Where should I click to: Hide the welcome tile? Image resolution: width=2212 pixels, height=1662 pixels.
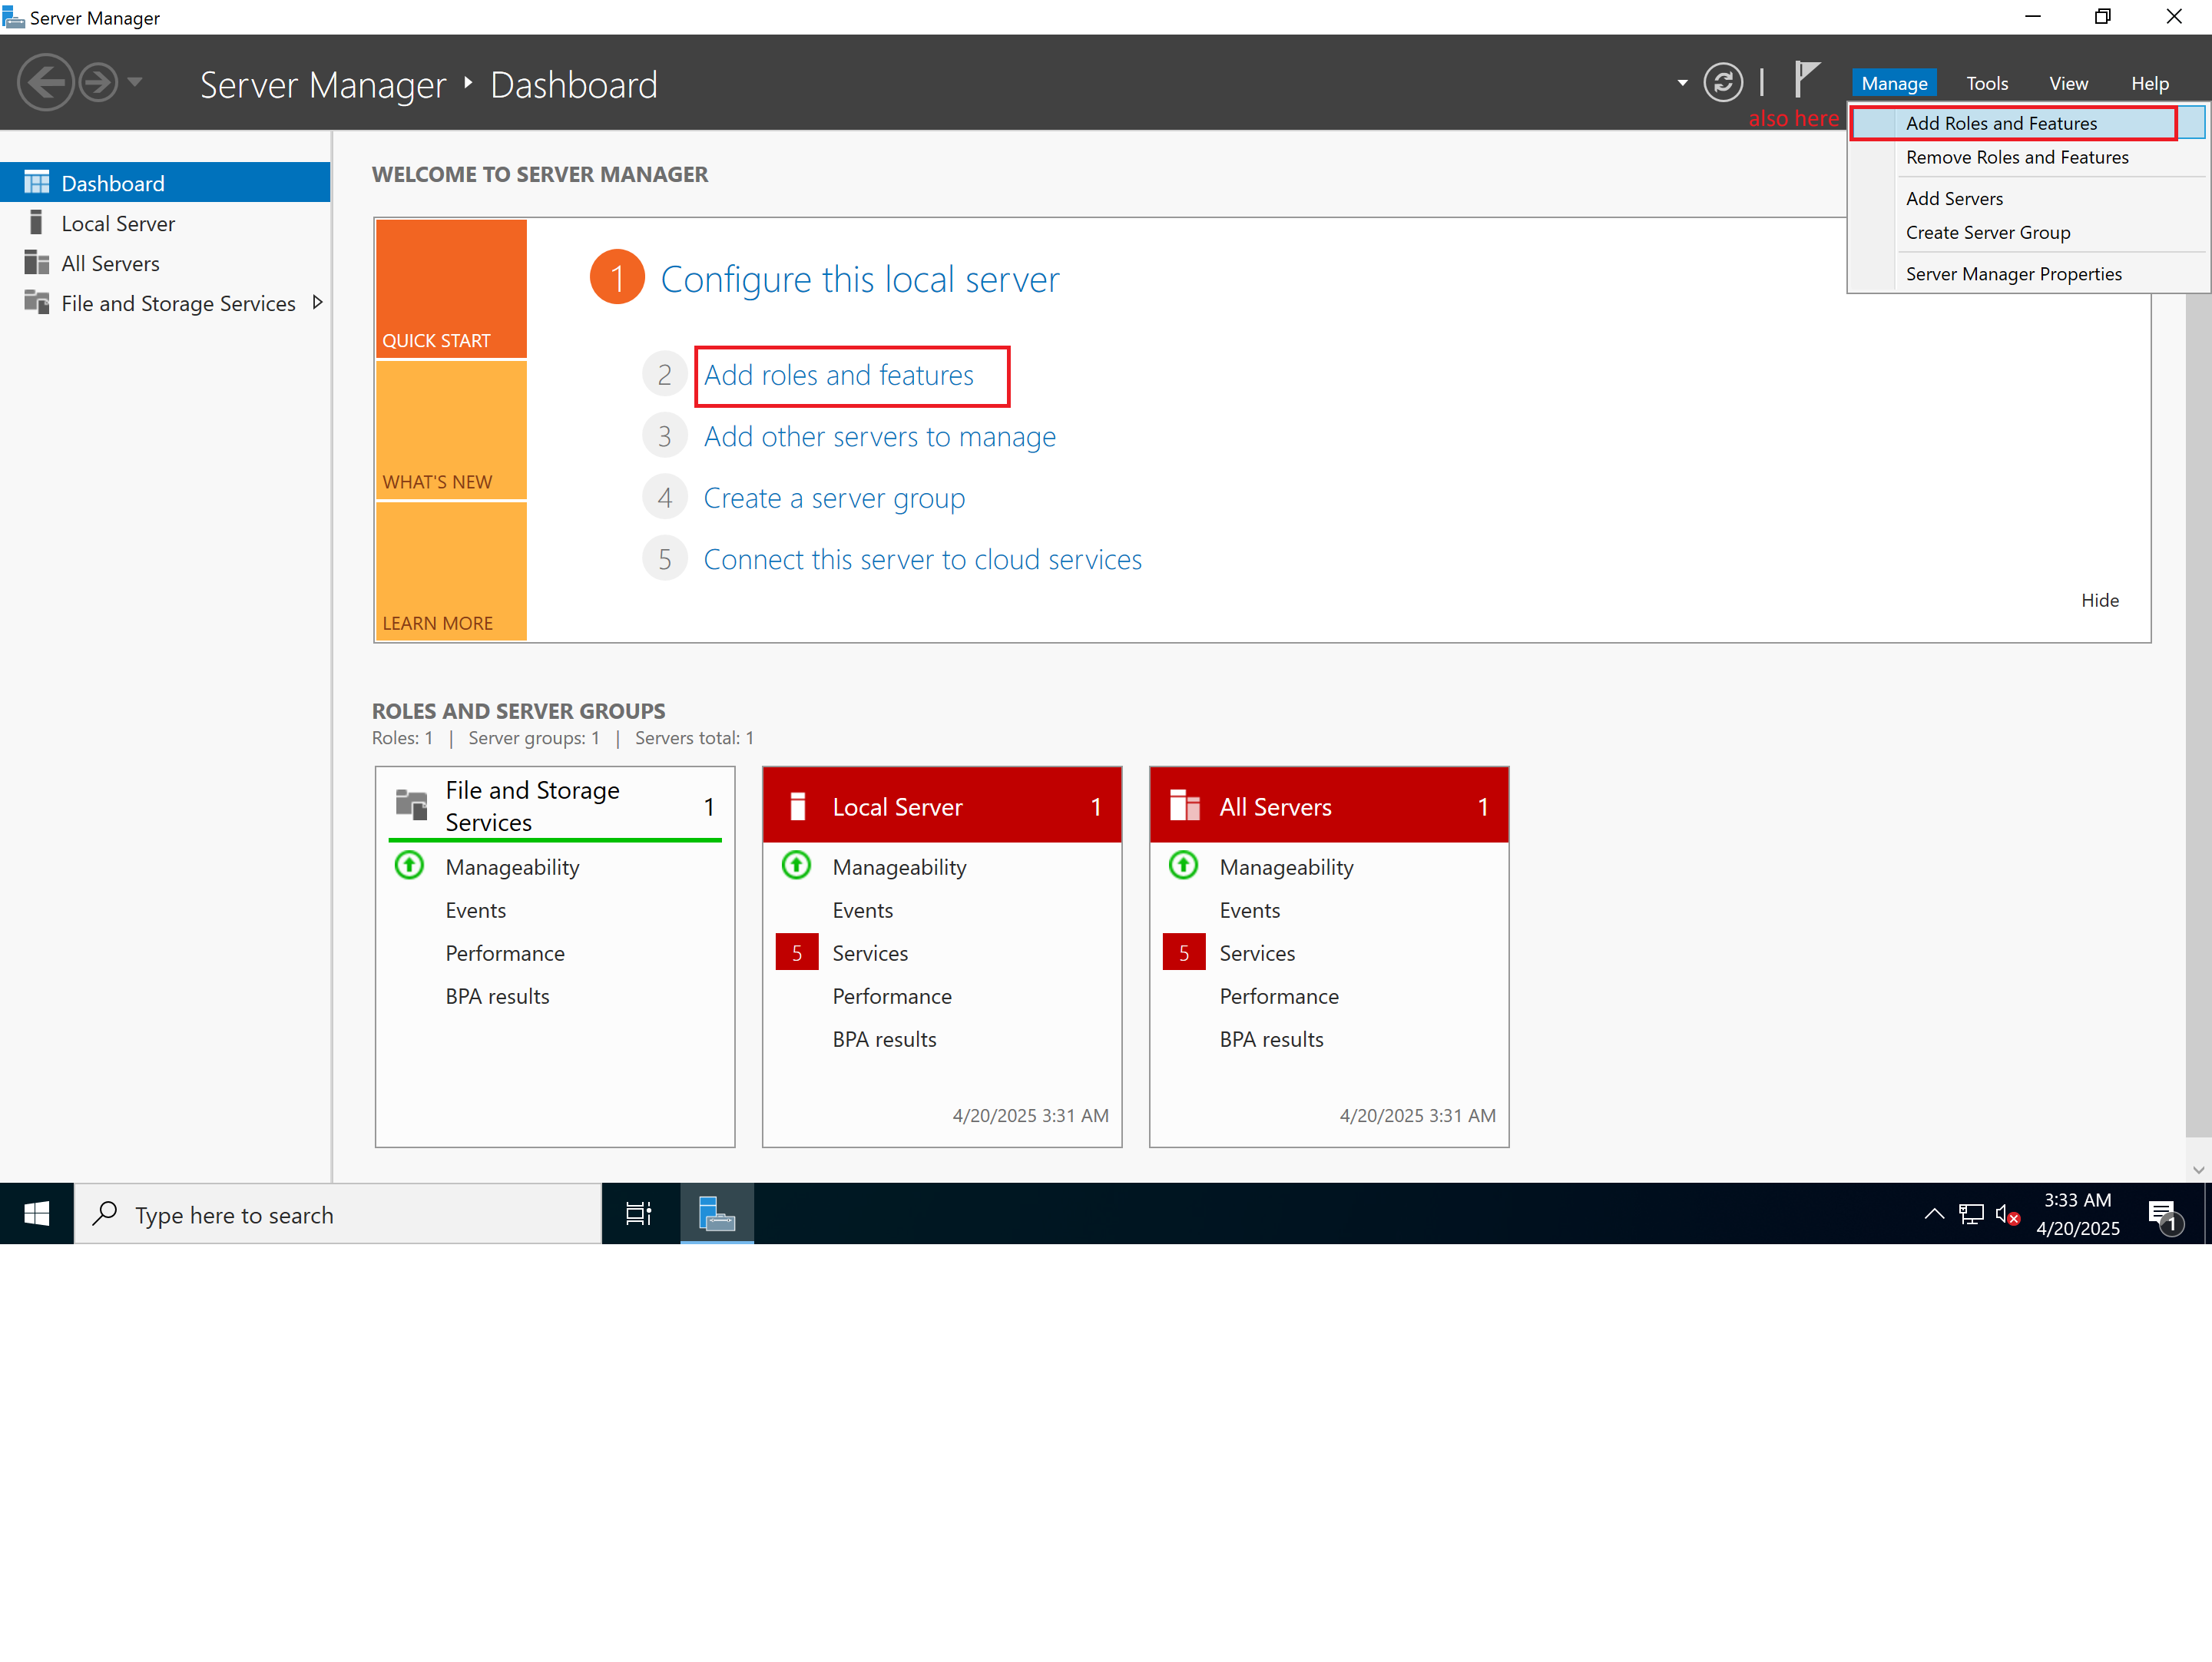(x=2099, y=600)
